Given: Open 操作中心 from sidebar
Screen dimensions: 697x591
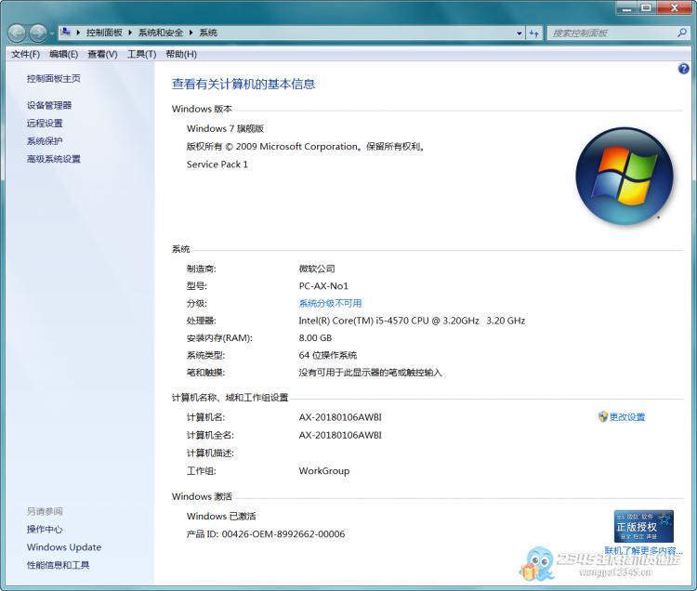Looking at the screenshot, I should tap(45, 530).
